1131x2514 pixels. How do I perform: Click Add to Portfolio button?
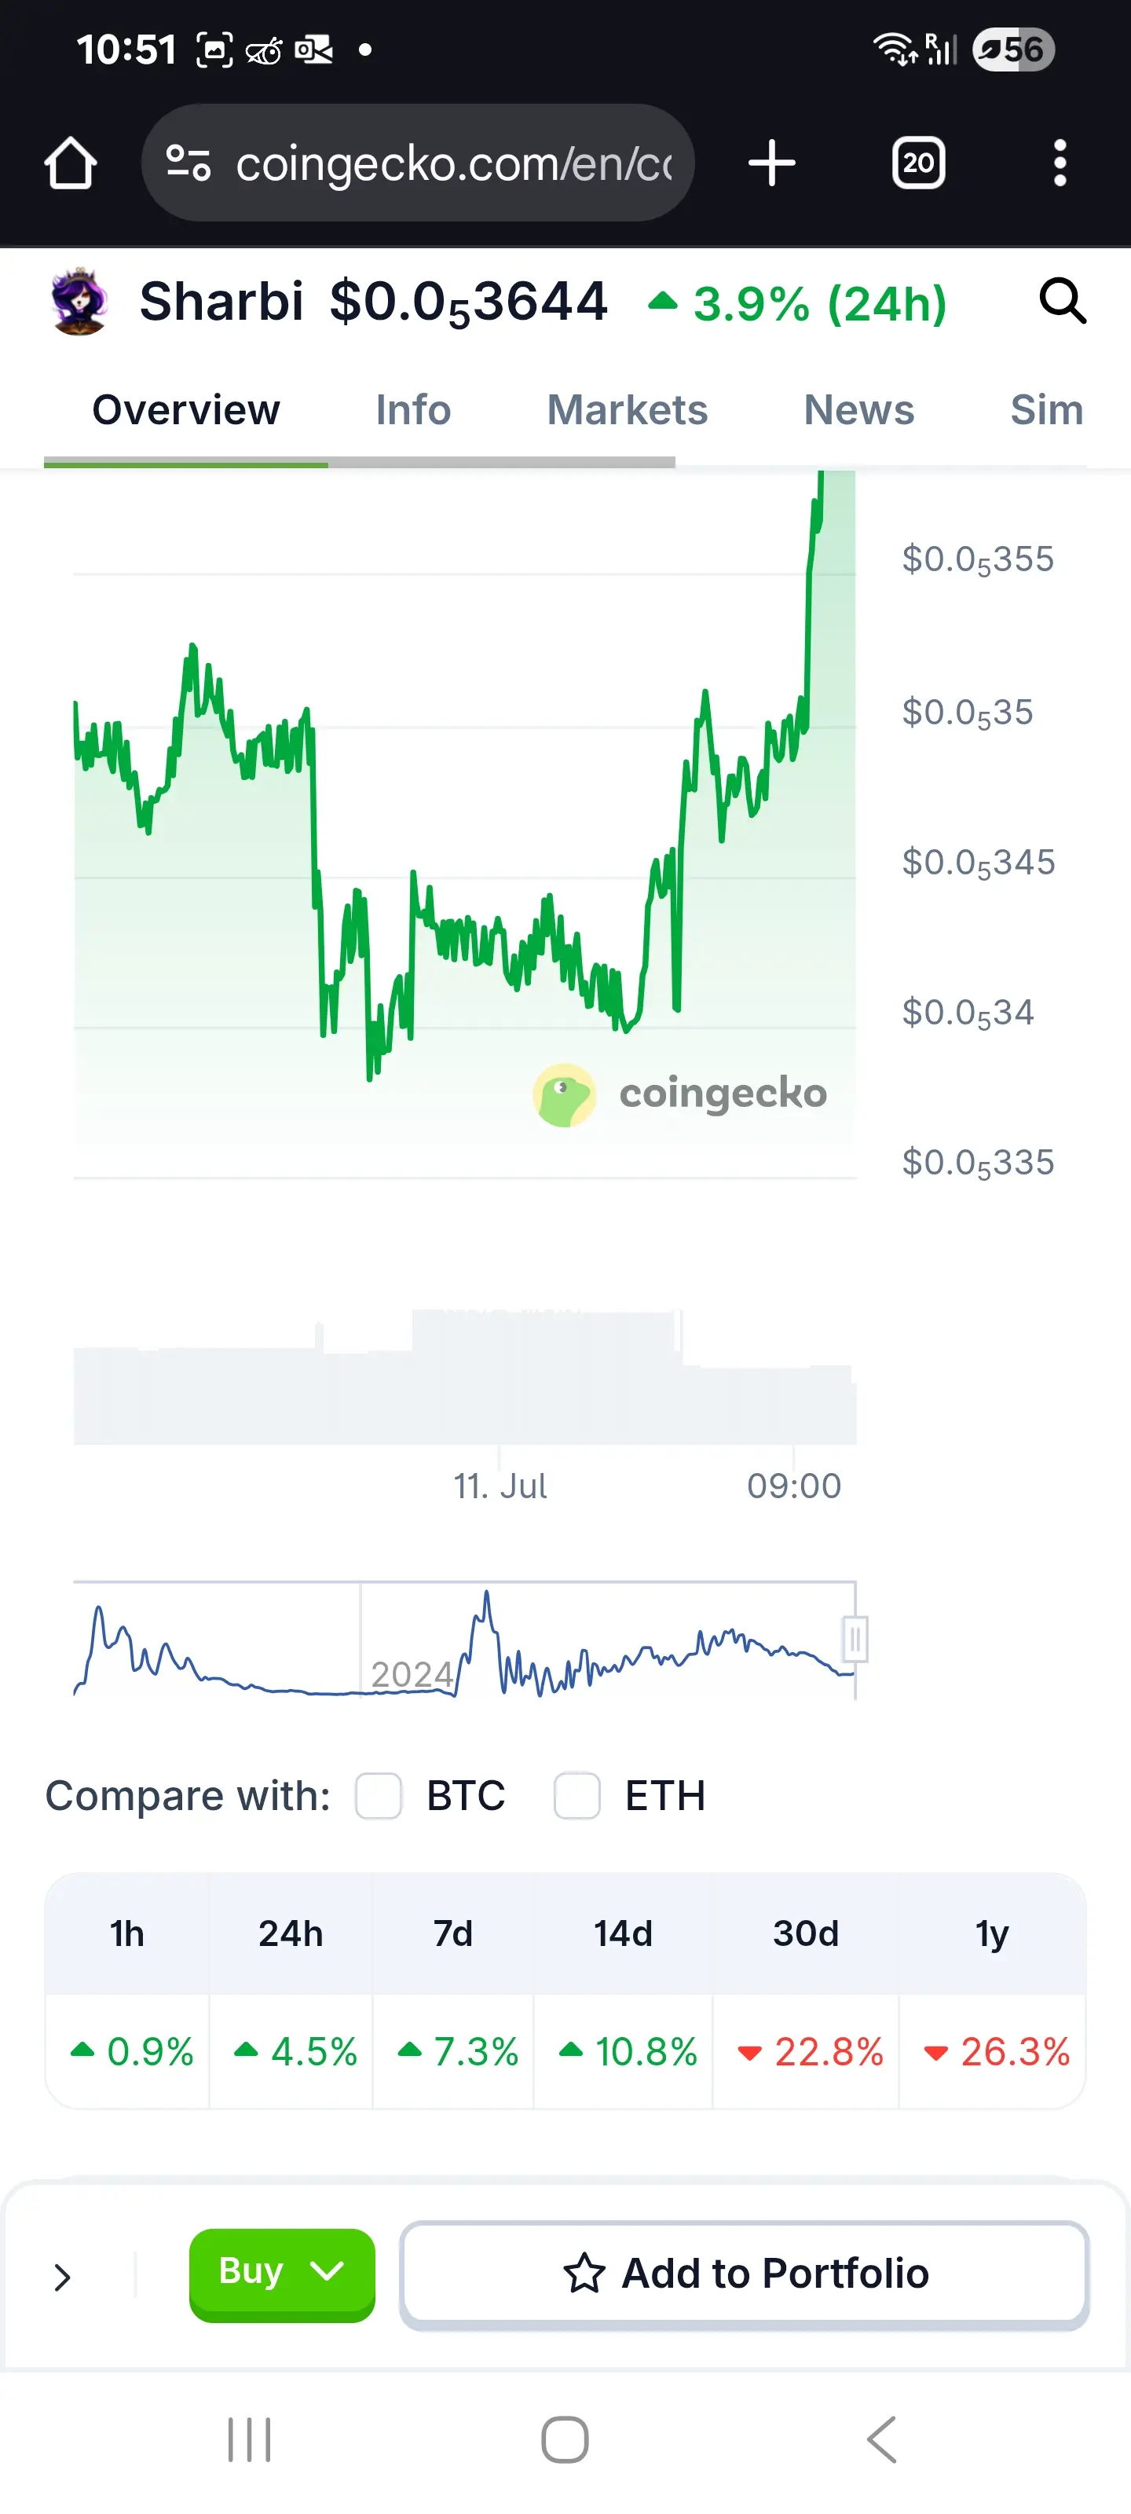click(745, 2274)
